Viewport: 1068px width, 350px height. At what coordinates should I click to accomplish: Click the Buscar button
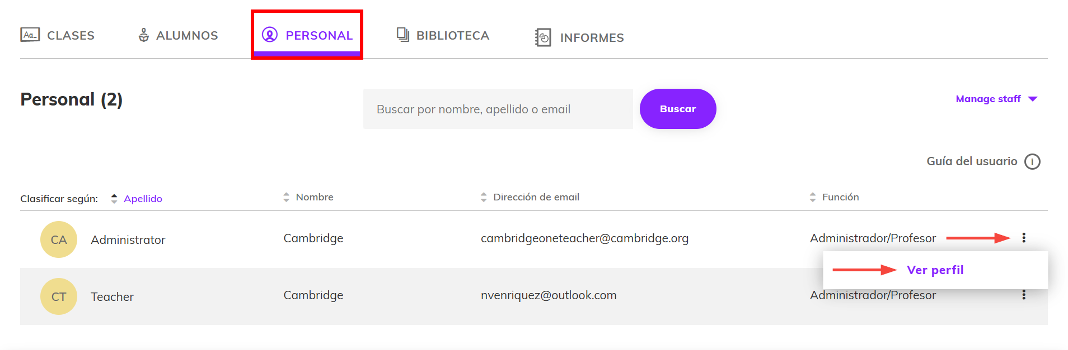[678, 109]
